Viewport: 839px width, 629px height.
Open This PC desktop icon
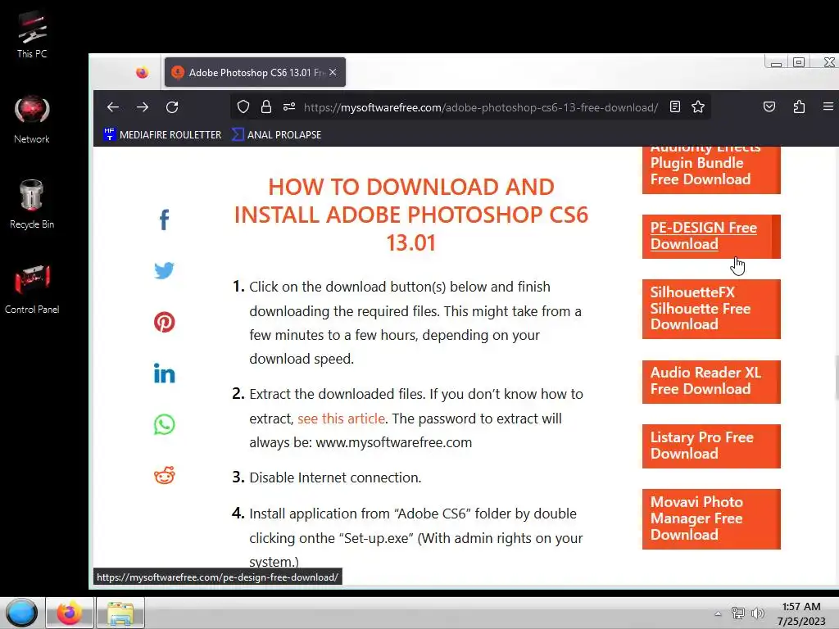[32, 34]
